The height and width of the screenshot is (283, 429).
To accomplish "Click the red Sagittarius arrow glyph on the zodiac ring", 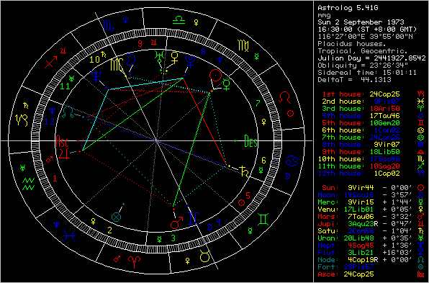I will pos(51,62).
